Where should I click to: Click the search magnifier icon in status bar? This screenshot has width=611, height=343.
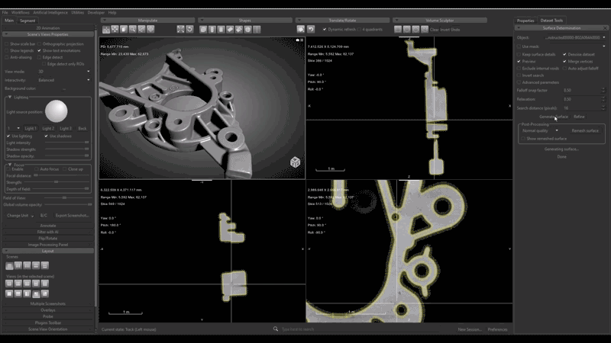point(276,329)
